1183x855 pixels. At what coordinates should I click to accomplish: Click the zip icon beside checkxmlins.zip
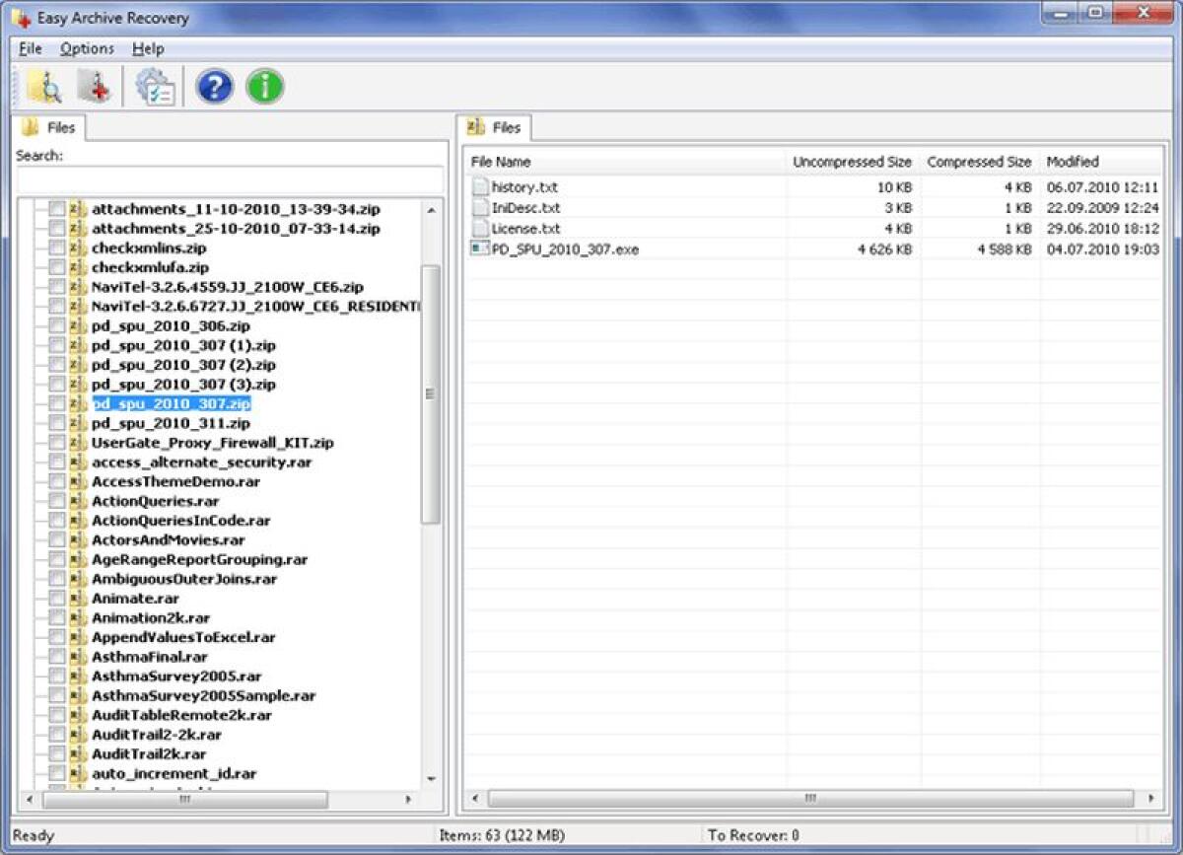point(75,247)
